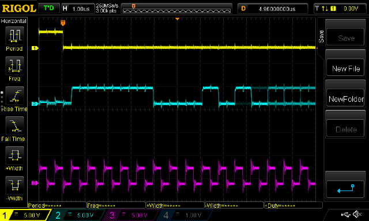Click the small orange trigger center marker at top
This screenshot has height=221, width=369.
click(x=178, y=19)
